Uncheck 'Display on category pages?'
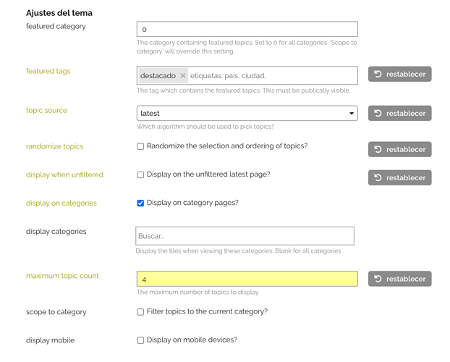The image size is (450, 362). click(x=140, y=203)
